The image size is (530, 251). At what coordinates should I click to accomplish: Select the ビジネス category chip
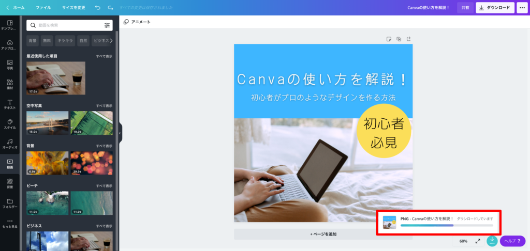(101, 41)
